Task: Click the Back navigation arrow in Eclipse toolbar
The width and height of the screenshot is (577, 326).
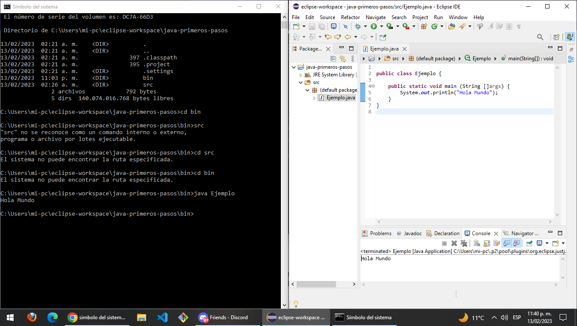Action: (348, 37)
